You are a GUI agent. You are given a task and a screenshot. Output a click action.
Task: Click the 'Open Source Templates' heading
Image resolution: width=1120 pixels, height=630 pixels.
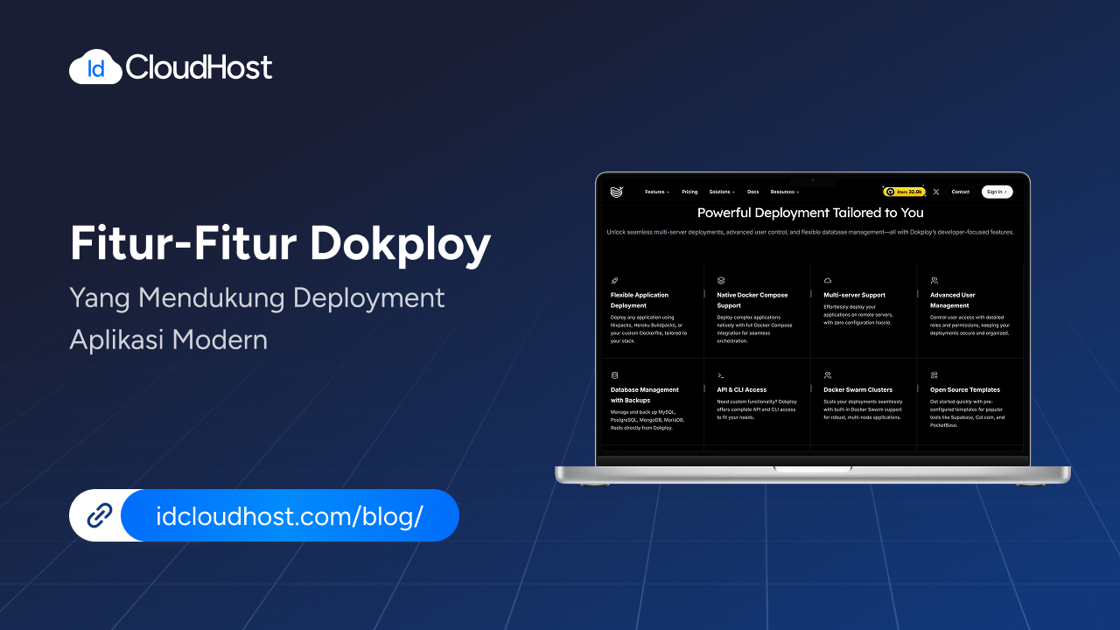pyautogui.click(x=965, y=389)
